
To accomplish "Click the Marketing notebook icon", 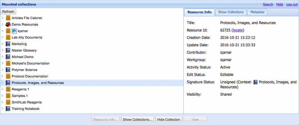I will click(8, 44).
